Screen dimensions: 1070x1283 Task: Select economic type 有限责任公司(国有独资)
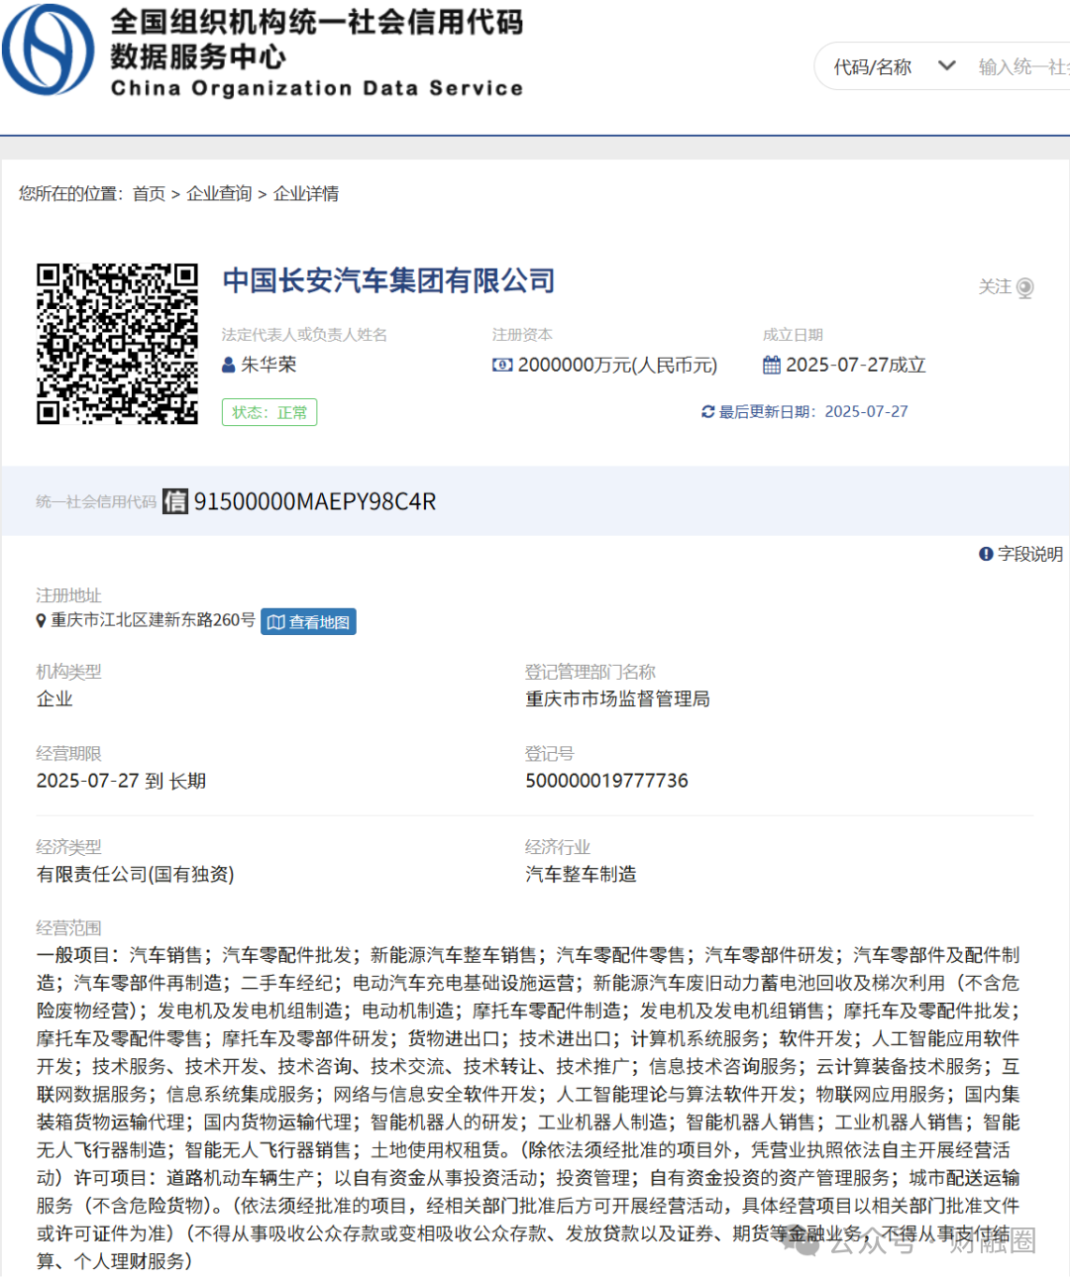[x=136, y=874]
